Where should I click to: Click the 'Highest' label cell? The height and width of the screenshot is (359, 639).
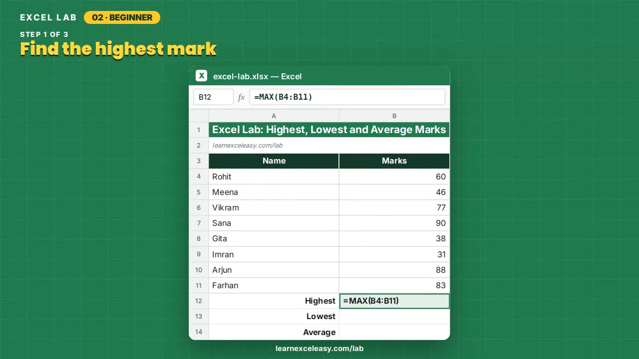coord(274,301)
